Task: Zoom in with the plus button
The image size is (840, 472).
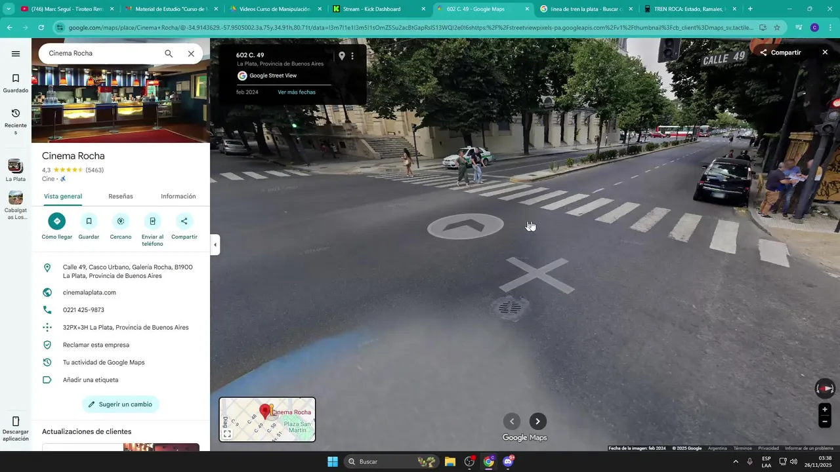Action: pos(825,410)
